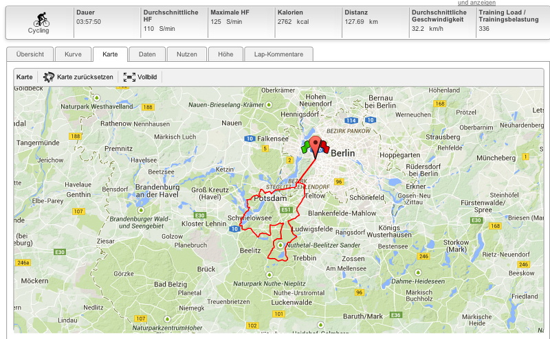Click the road 101 shield near Luckenwalde
The height and width of the screenshot is (339, 550).
point(279,314)
